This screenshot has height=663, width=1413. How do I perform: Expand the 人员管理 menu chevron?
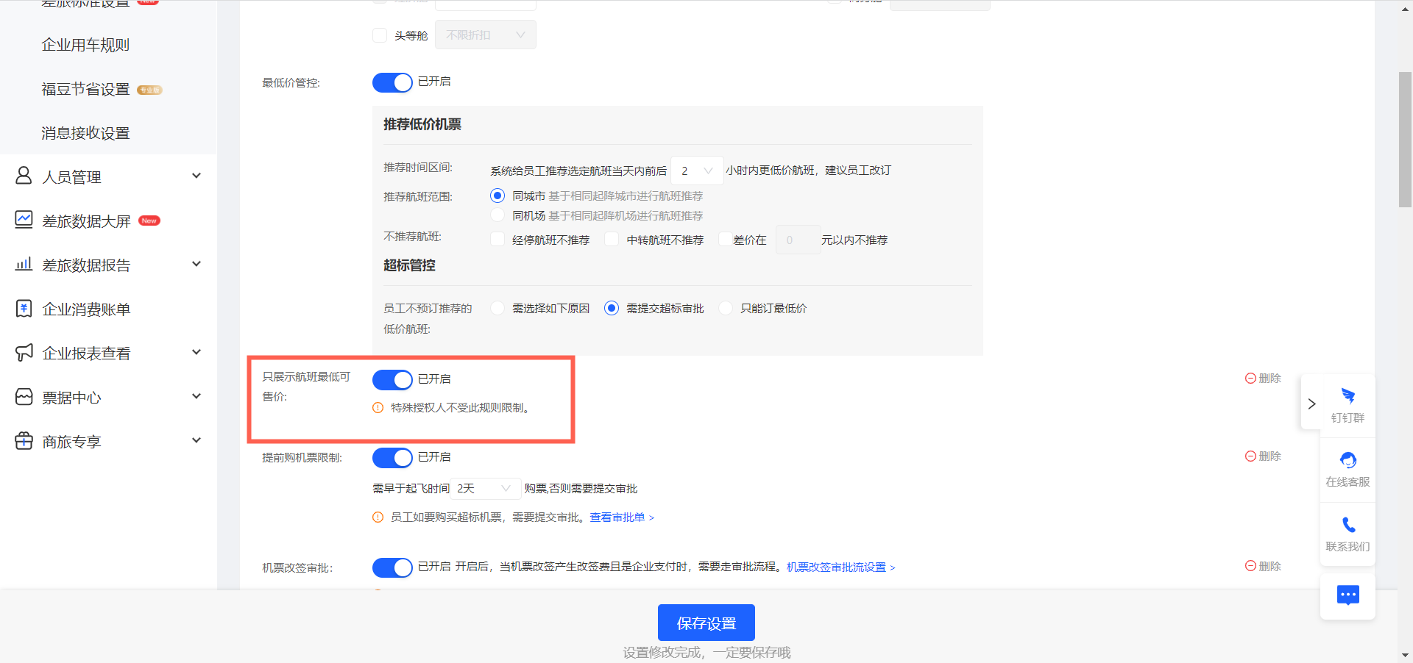[x=196, y=176]
